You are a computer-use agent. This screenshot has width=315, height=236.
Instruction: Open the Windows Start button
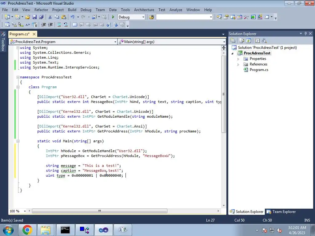[8, 230]
